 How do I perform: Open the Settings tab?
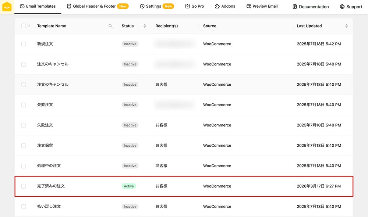(153, 6)
